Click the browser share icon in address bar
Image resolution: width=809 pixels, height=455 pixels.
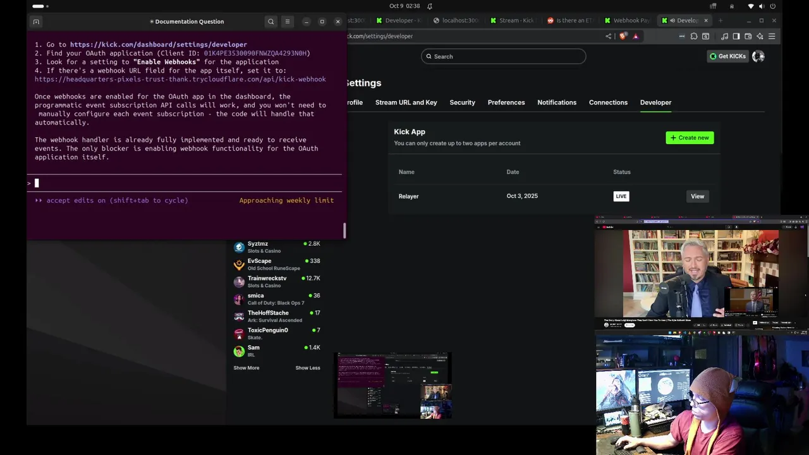point(609,36)
